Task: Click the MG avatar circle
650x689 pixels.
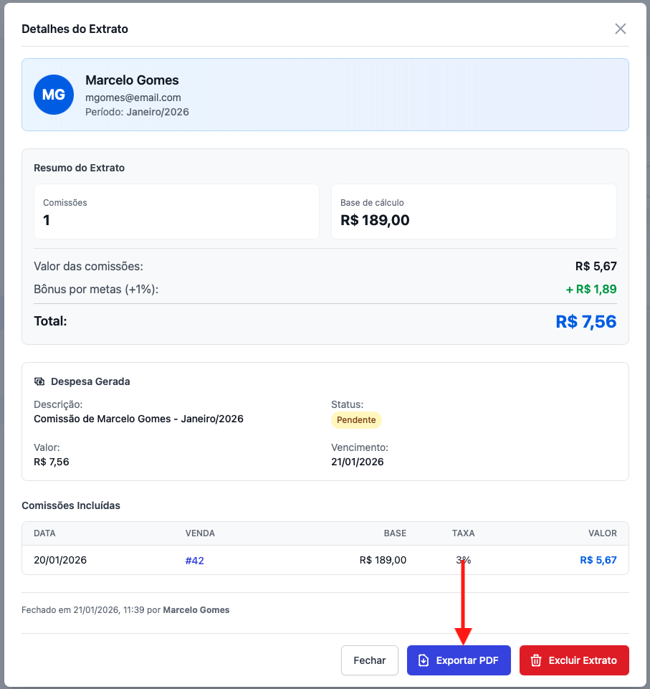Action: tap(54, 95)
